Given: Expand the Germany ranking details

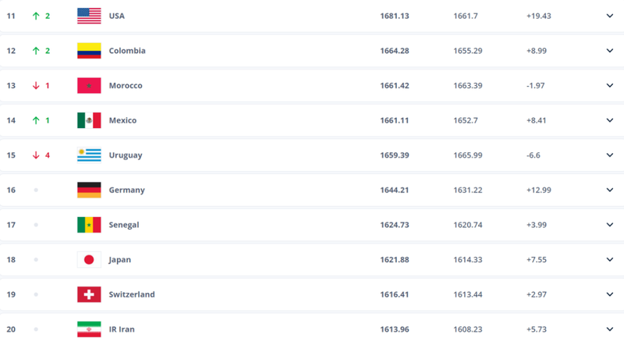Looking at the screenshot, I should coord(609,190).
